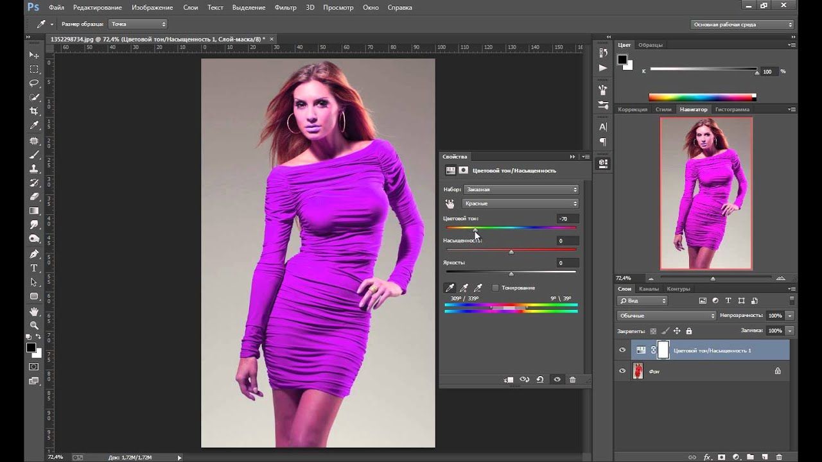Open the Фильтр menu
Screen dimensions: 822x462
click(x=285, y=8)
